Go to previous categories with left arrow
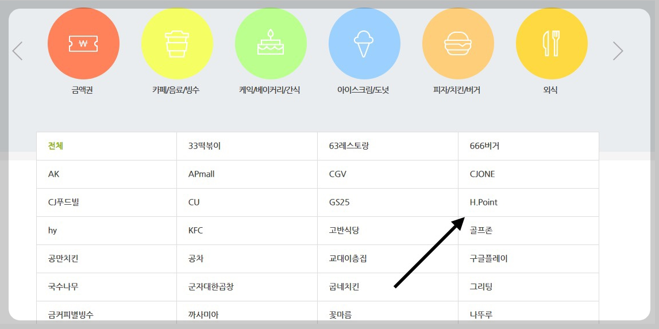659x329 pixels. click(x=17, y=51)
